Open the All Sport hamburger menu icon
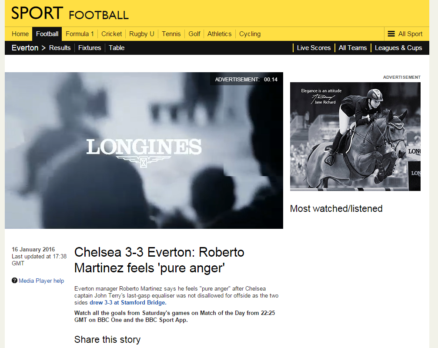 pos(391,34)
